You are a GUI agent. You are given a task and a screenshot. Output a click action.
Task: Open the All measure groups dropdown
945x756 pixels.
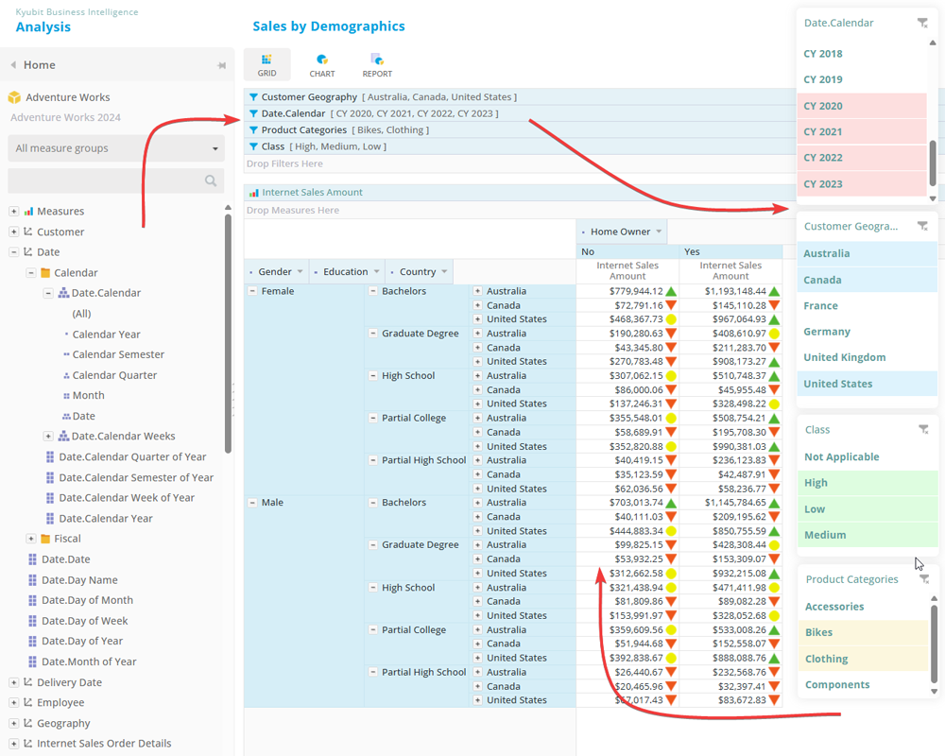117,148
